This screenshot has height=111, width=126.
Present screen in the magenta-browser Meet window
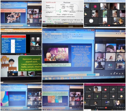(x=102, y=108)
